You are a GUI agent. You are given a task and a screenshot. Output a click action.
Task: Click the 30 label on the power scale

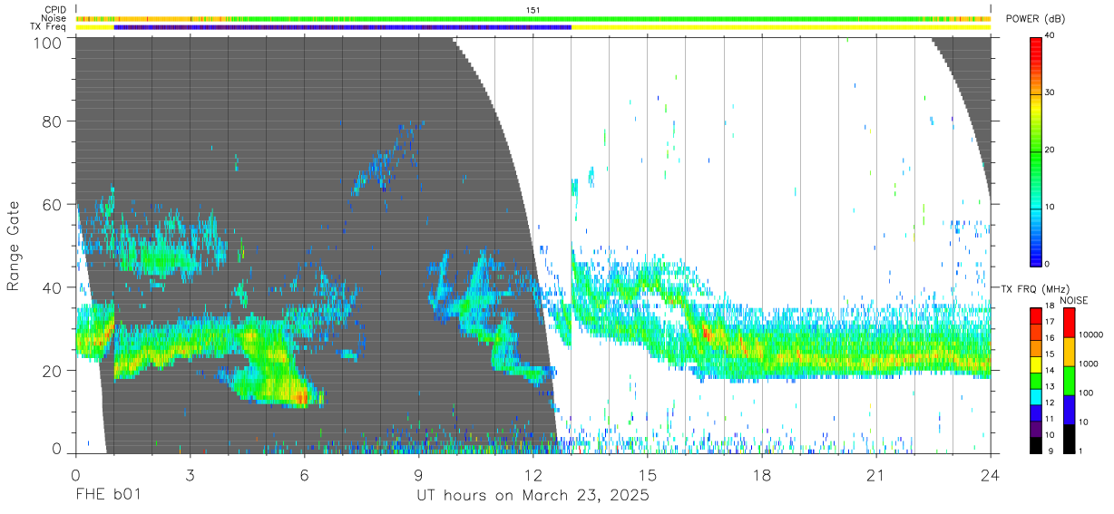pos(1051,93)
